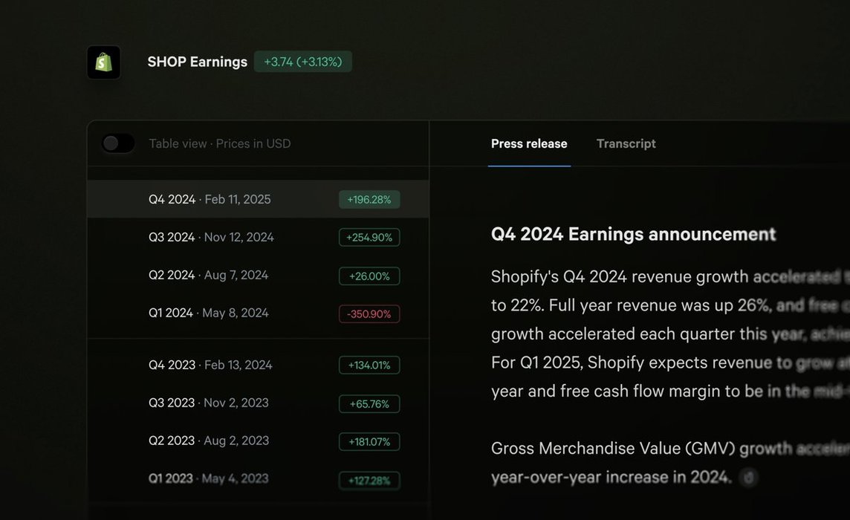Toggle the Table view switch
The image size is (850, 520).
pos(118,143)
